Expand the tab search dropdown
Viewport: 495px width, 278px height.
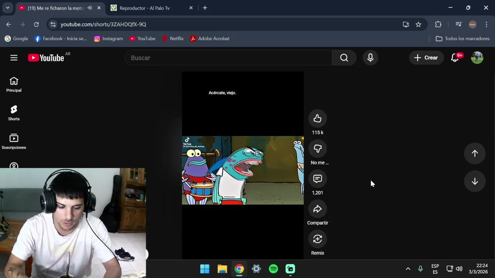coord(7,8)
